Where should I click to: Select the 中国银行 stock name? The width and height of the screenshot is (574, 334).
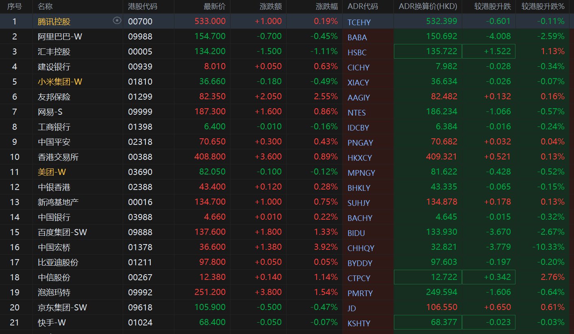[54, 217]
